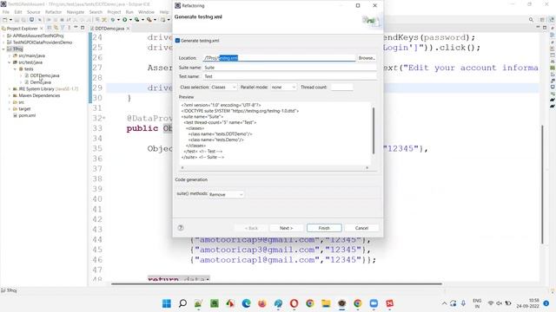Open the Window menu

(146, 12)
